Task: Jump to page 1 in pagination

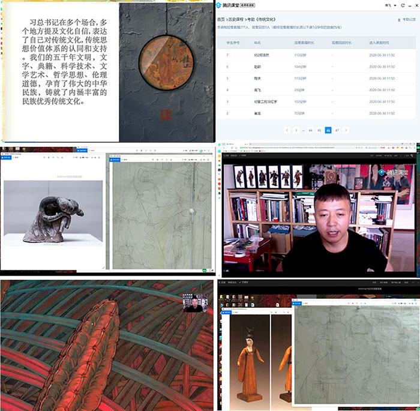Action: 296,130
